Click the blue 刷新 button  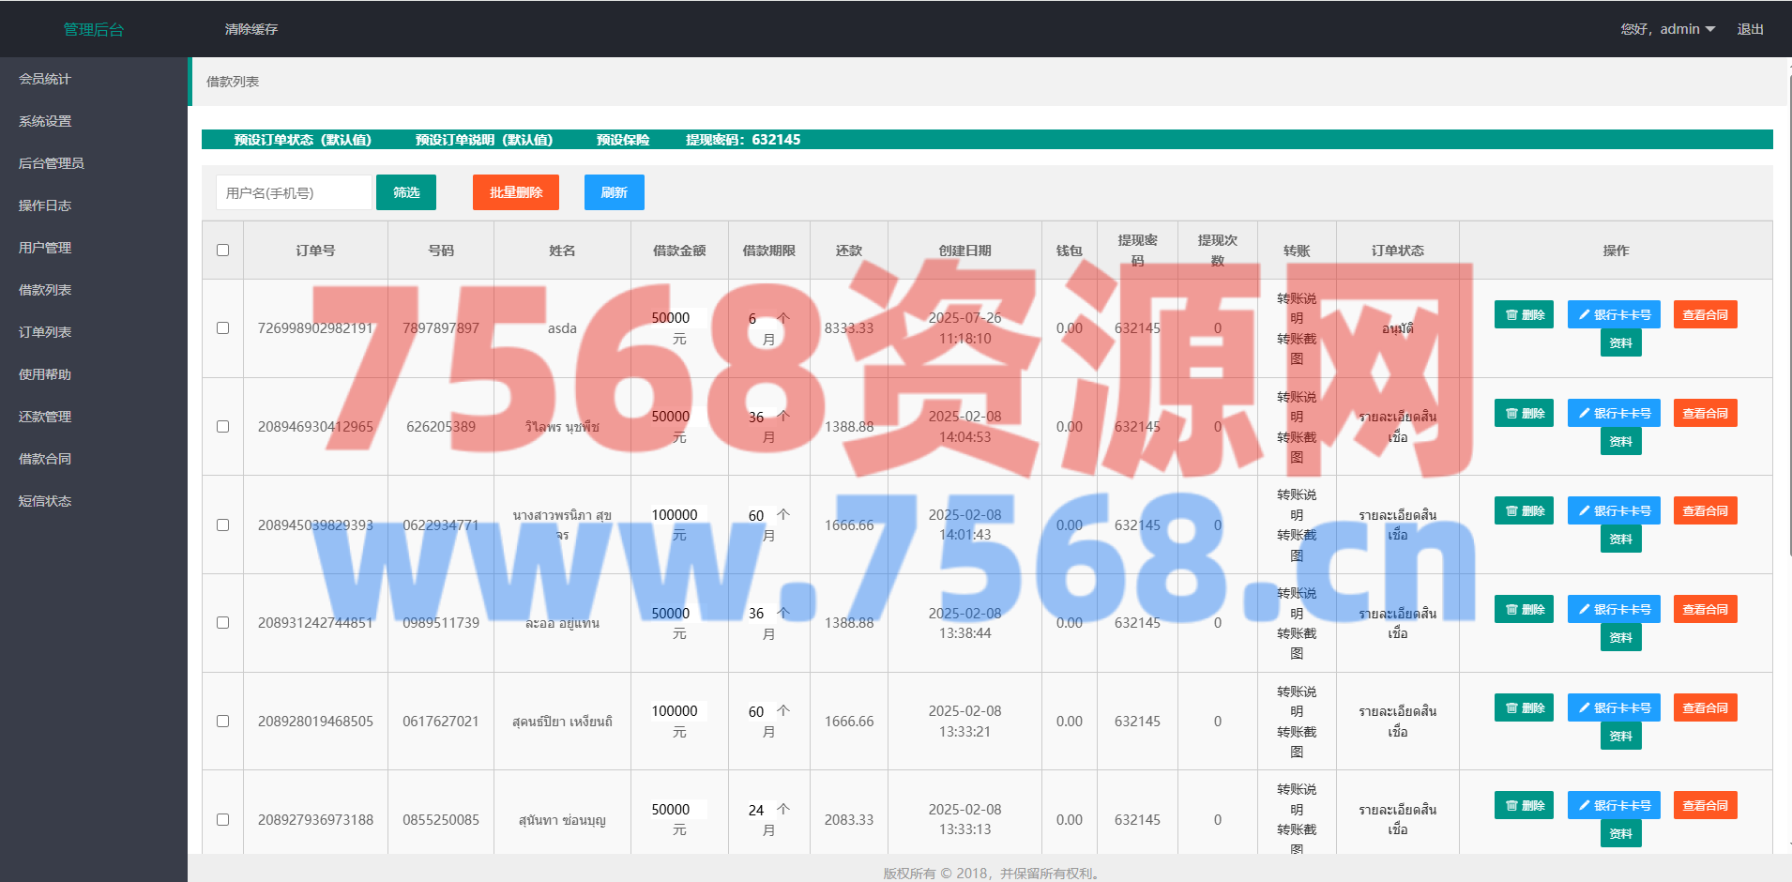[x=614, y=192]
